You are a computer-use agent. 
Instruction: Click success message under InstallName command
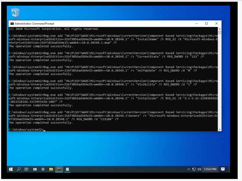[x=41, y=46]
